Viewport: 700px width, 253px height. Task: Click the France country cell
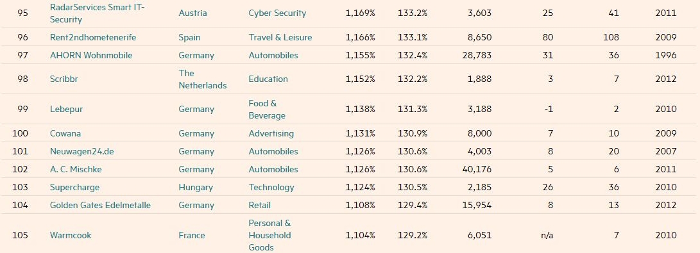pyautogui.click(x=192, y=235)
